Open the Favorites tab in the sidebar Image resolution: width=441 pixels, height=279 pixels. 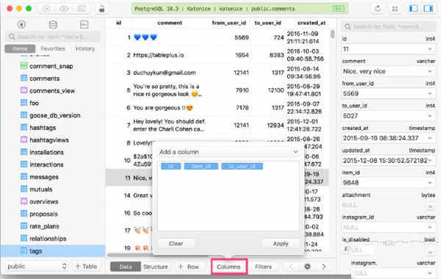53,48
